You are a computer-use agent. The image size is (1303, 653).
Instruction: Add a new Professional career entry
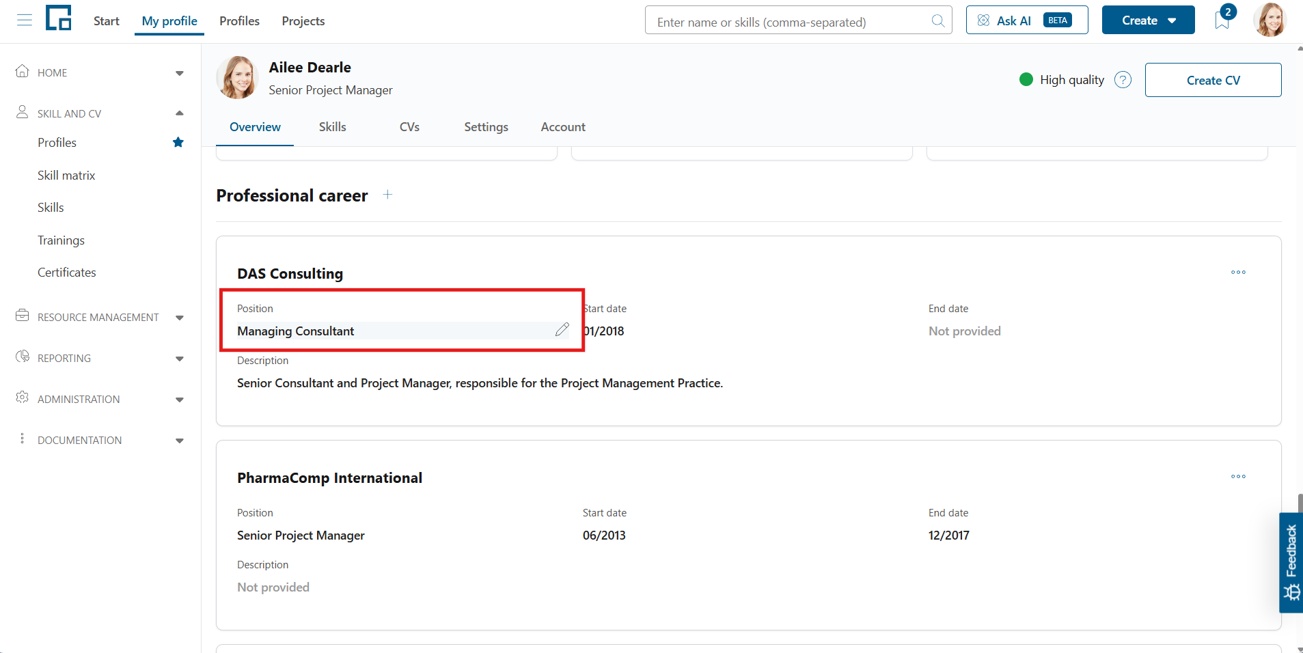pyautogui.click(x=387, y=195)
